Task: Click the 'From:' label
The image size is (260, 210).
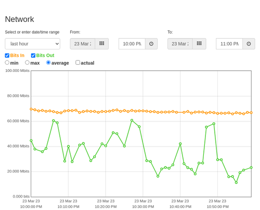Action: pyautogui.click(x=75, y=32)
